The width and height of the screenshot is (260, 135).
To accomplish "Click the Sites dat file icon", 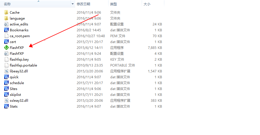I will 6,89.
